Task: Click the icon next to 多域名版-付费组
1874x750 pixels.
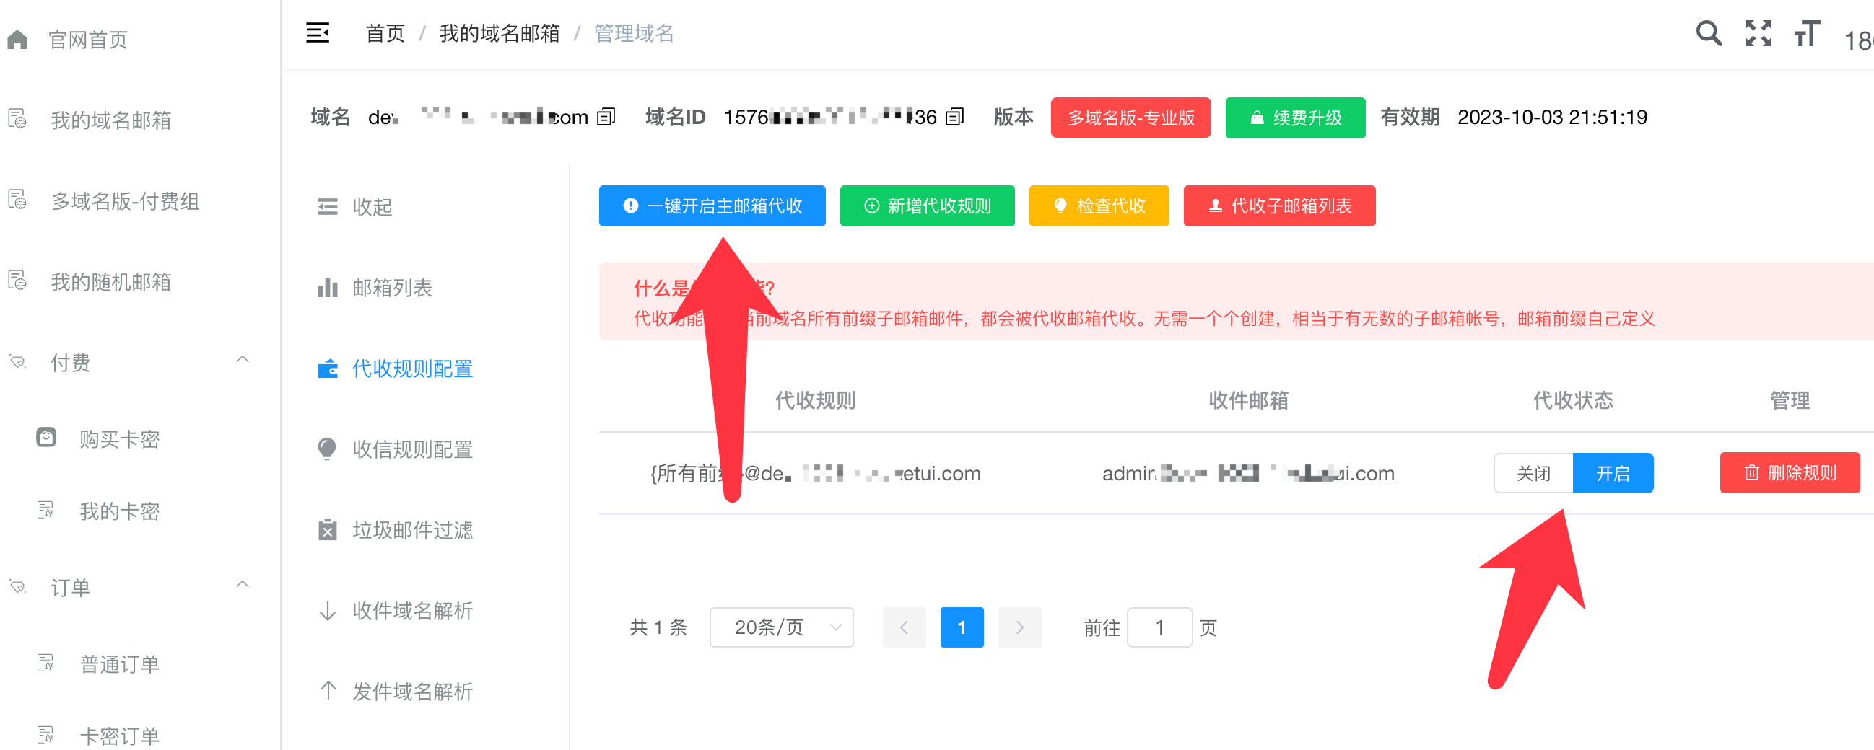Action: (x=17, y=199)
